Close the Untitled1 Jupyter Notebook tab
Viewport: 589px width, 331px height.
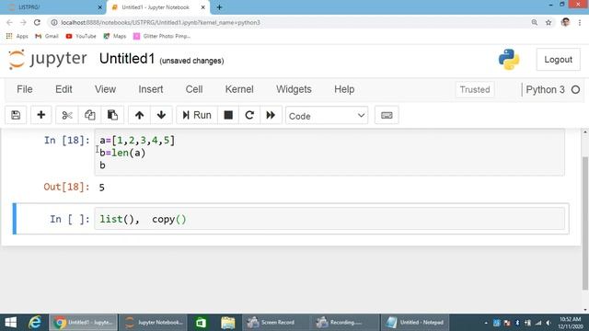tap(202, 7)
